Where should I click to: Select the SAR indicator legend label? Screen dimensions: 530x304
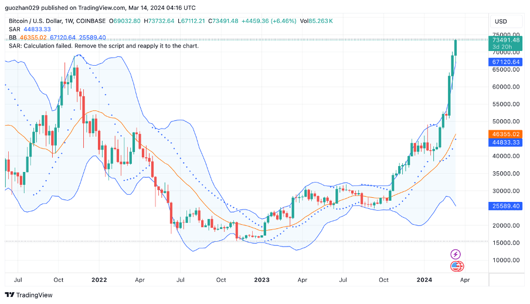point(14,29)
